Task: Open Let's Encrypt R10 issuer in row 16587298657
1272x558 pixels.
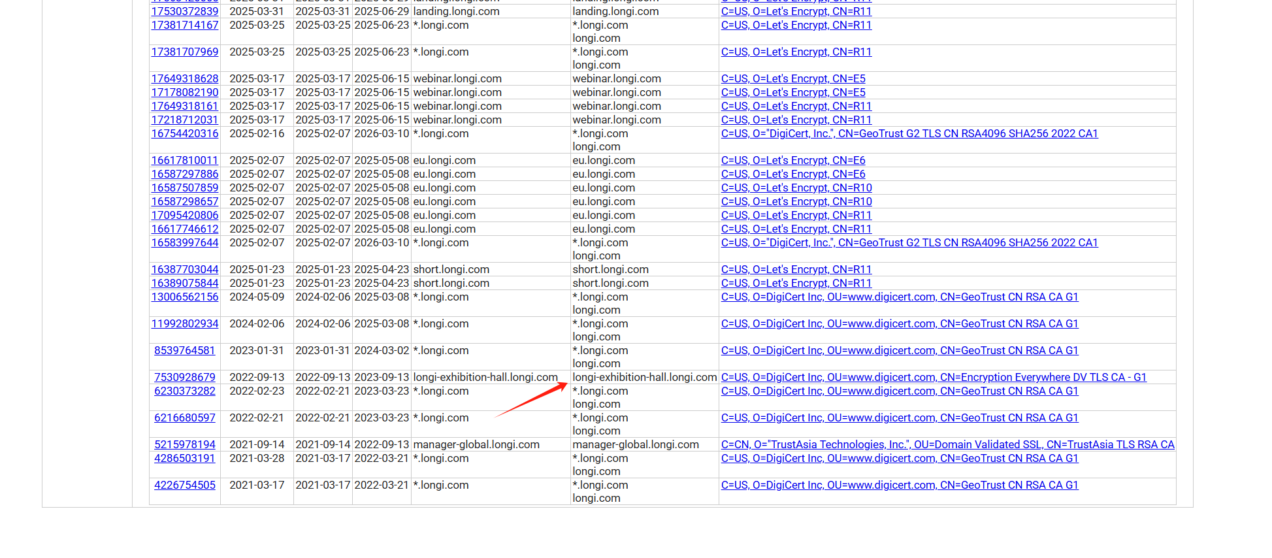Action: (796, 201)
